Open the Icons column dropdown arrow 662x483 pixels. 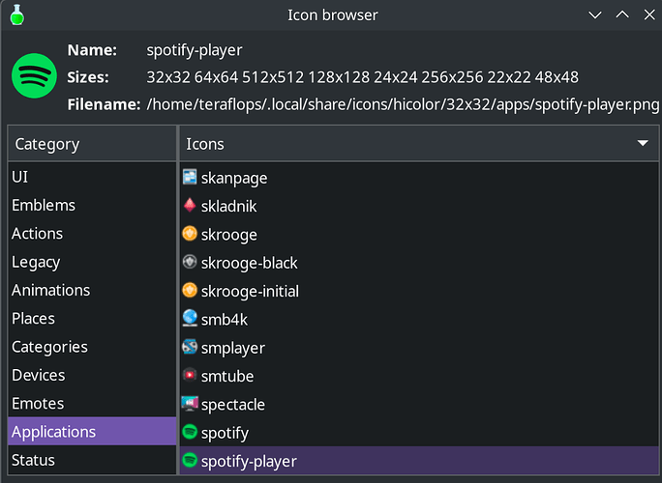[643, 143]
